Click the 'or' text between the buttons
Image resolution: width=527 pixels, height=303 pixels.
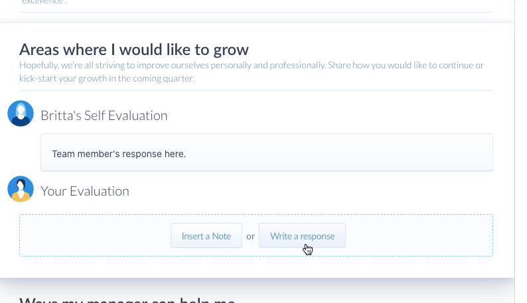click(250, 236)
